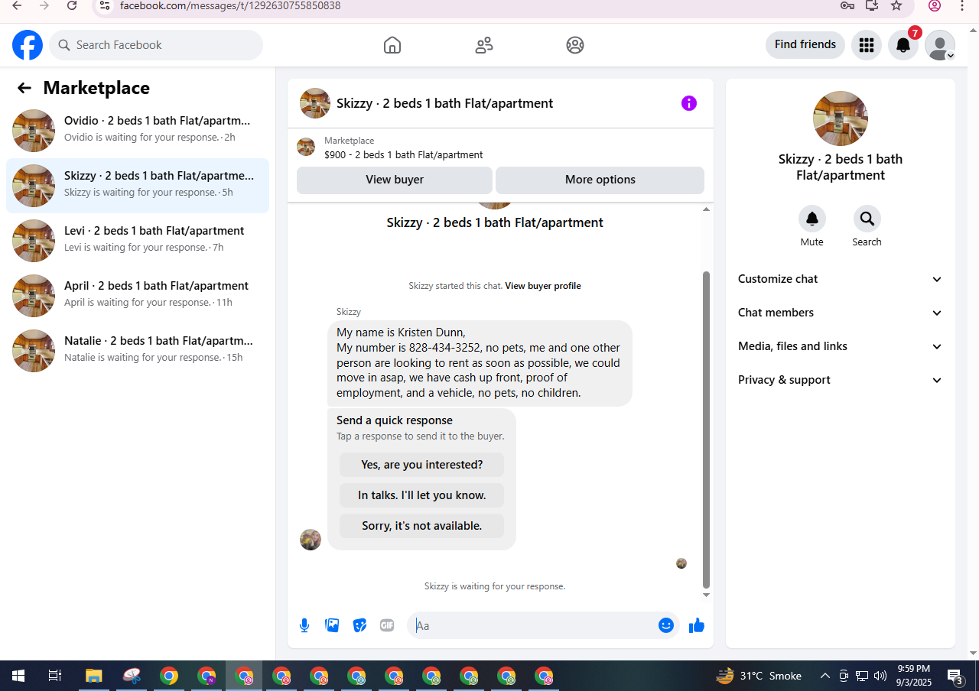Click the browser address bar URL
Image resolution: width=979 pixels, height=691 pixels.
pyautogui.click(x=230, y=5)
